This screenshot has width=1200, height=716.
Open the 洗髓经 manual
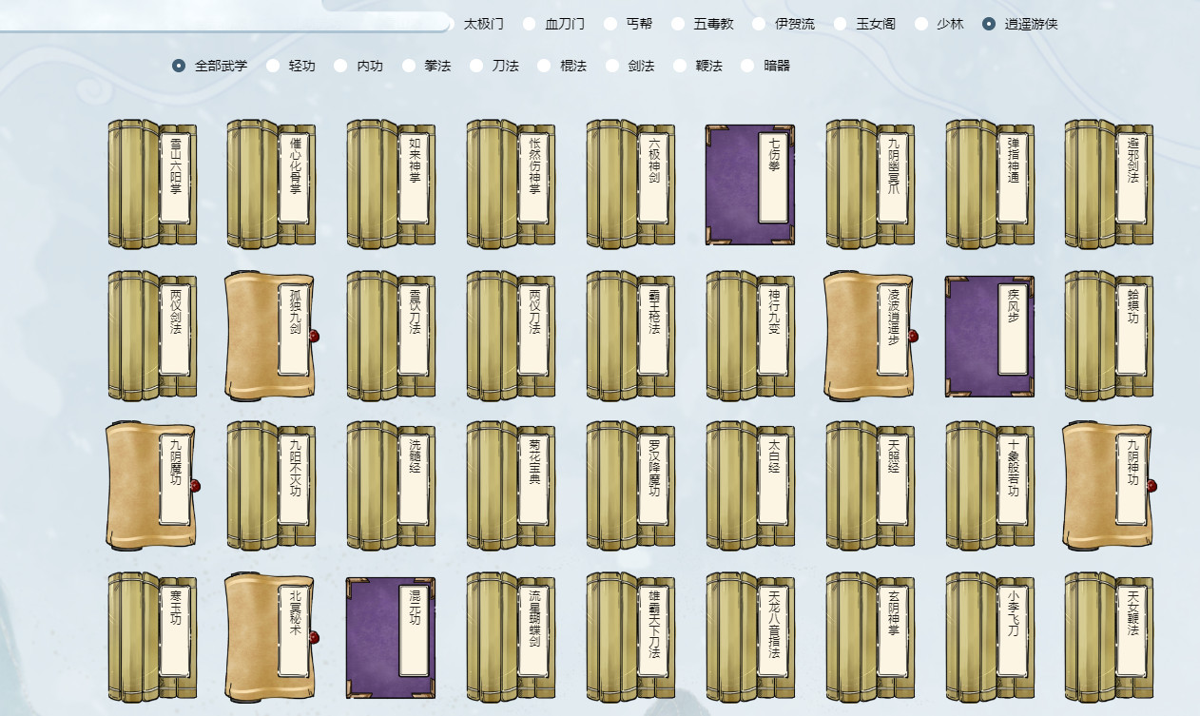pos(391,486)
